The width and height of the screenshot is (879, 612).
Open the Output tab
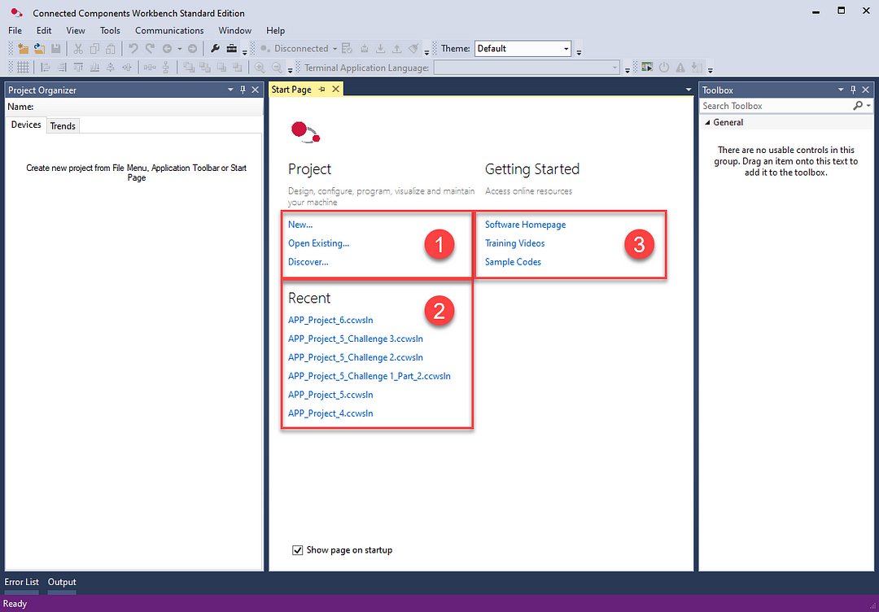tap(62, 583)
